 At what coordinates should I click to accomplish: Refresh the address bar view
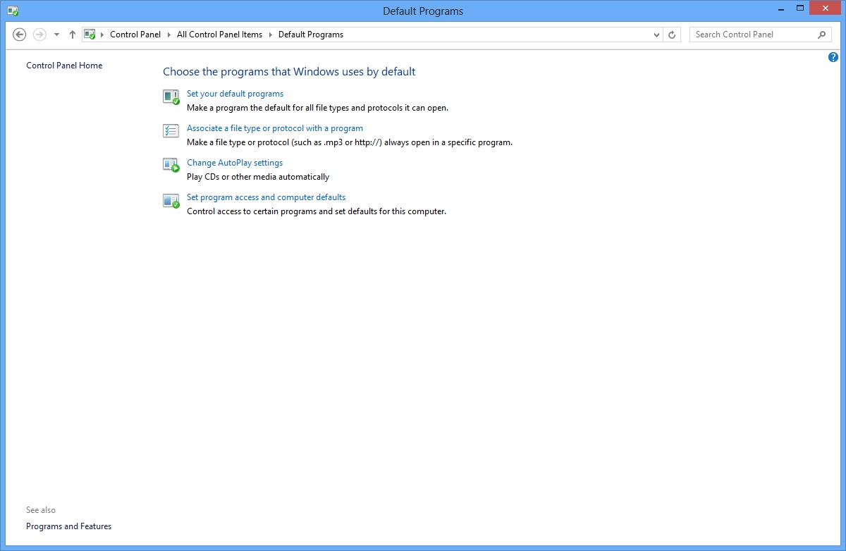click(673, 35)
